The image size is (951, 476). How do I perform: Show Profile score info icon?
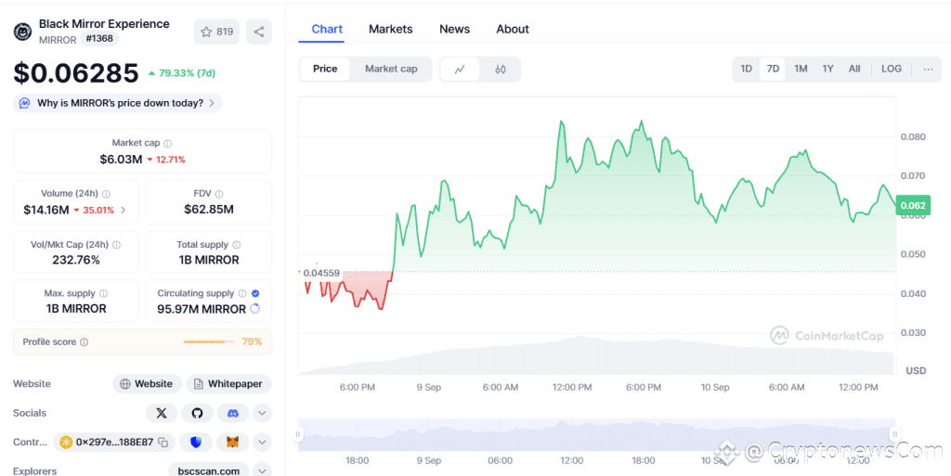tap(85, 342)
